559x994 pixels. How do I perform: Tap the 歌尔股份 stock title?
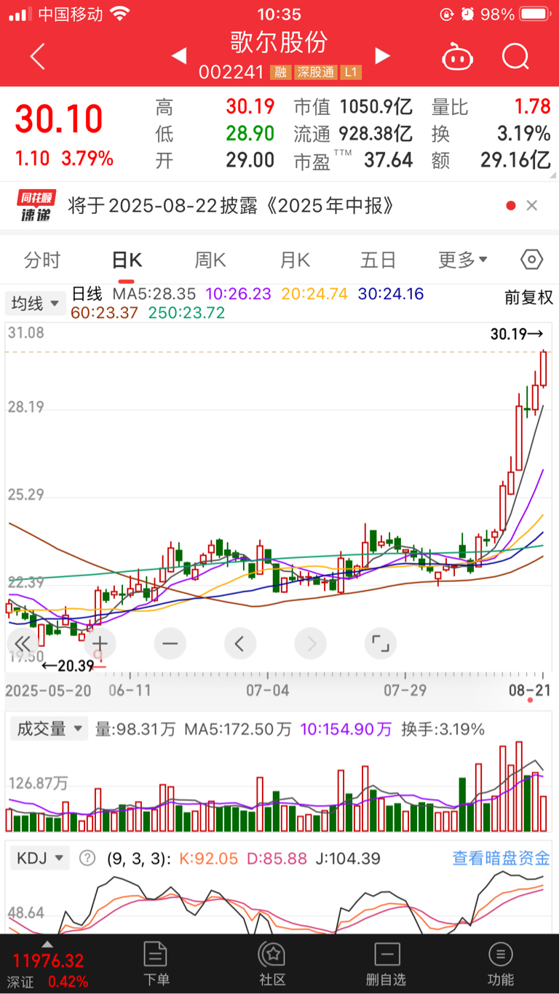[279, 41]
